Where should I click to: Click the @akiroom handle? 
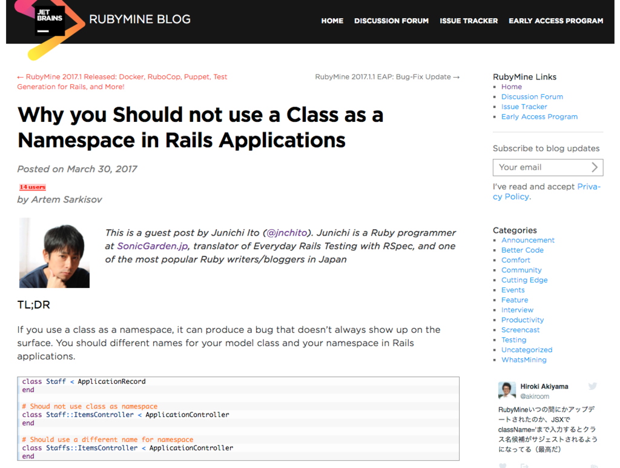[x=535, y=396]
